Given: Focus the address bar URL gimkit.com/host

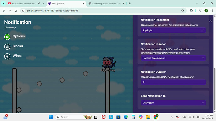Looking at the screenshot, I should click(x=52, y=11).
